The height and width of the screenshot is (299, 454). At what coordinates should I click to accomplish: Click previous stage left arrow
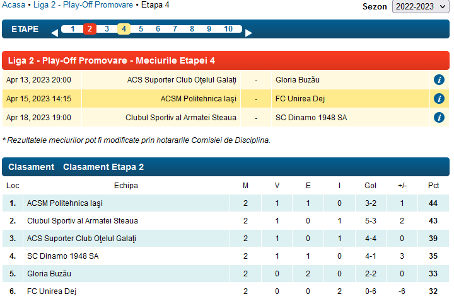point(54,33)
